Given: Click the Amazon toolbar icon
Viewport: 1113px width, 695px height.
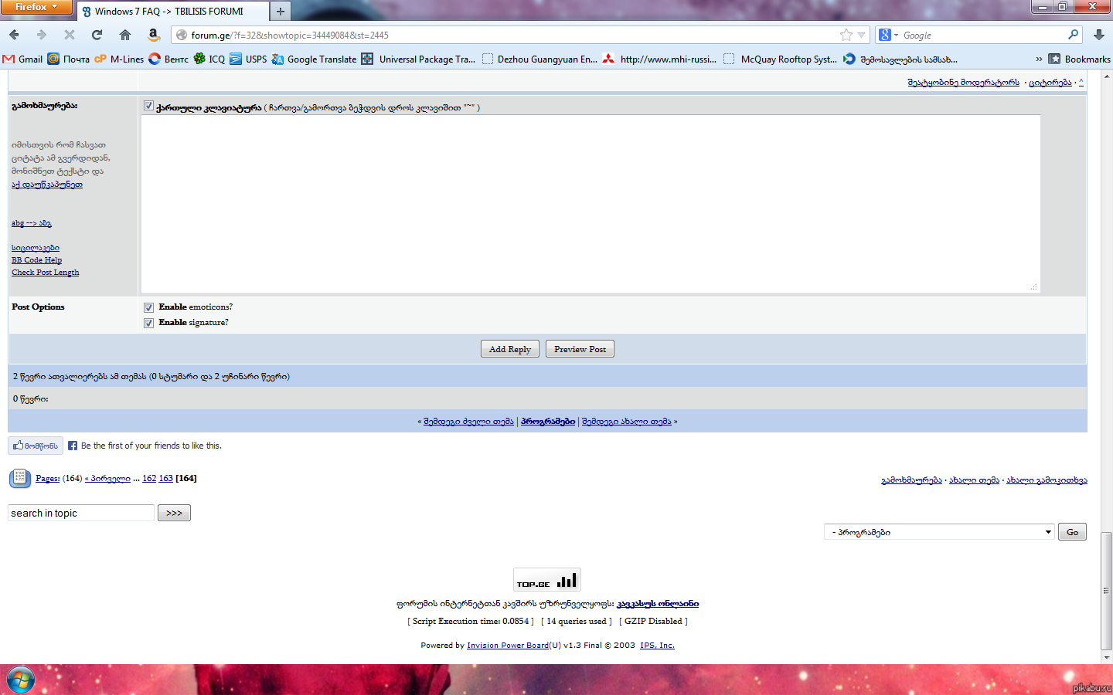Looking at the screenshot, I should pyautogui.click(x=153, y=35).
